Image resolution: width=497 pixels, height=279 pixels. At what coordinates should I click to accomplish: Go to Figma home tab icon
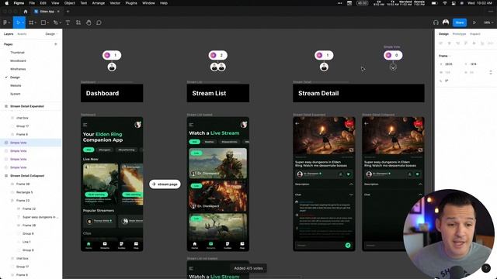point(26,12)
